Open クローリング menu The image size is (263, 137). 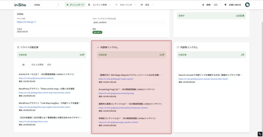(126, 5)
